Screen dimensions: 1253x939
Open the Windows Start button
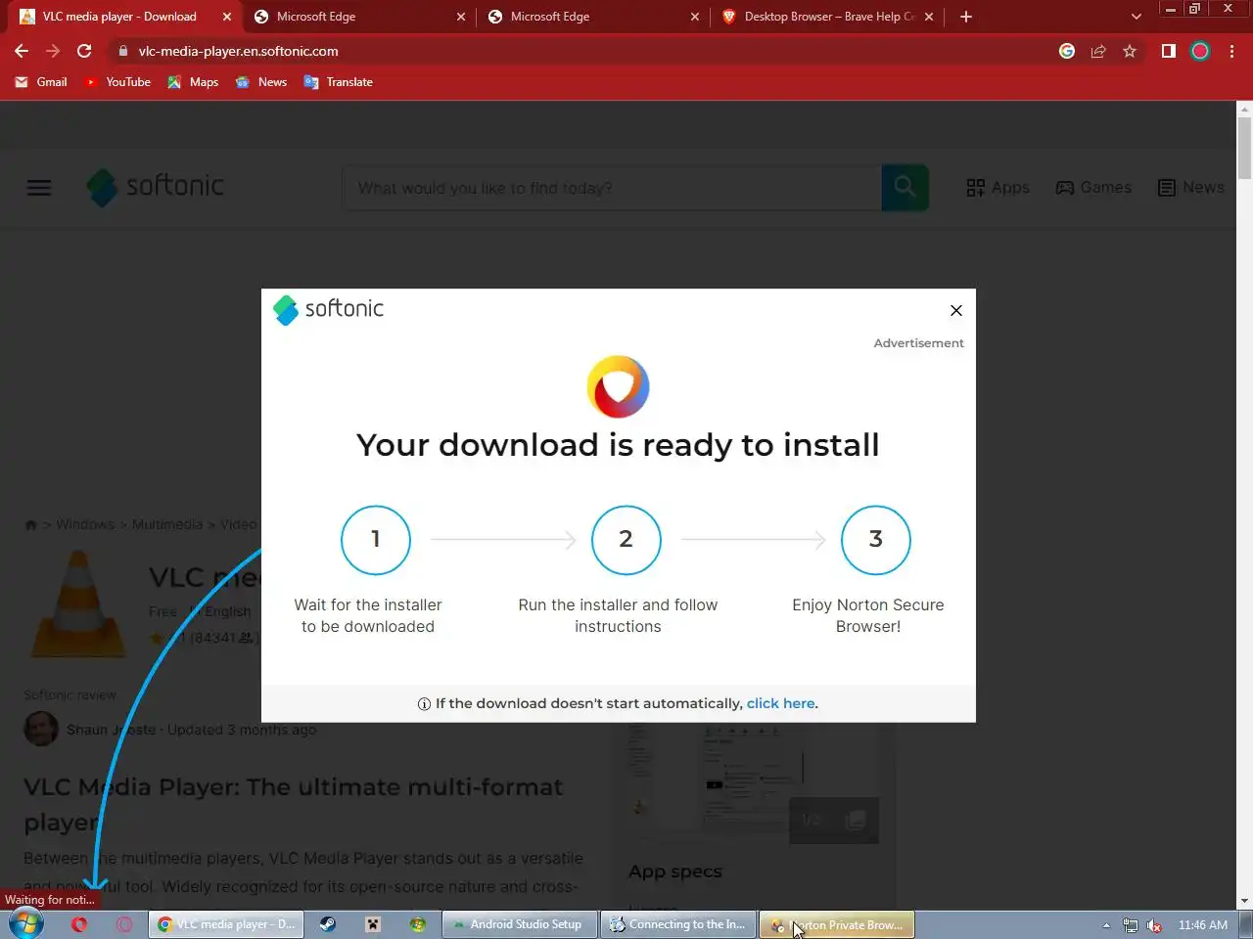[x=26, y=924]
